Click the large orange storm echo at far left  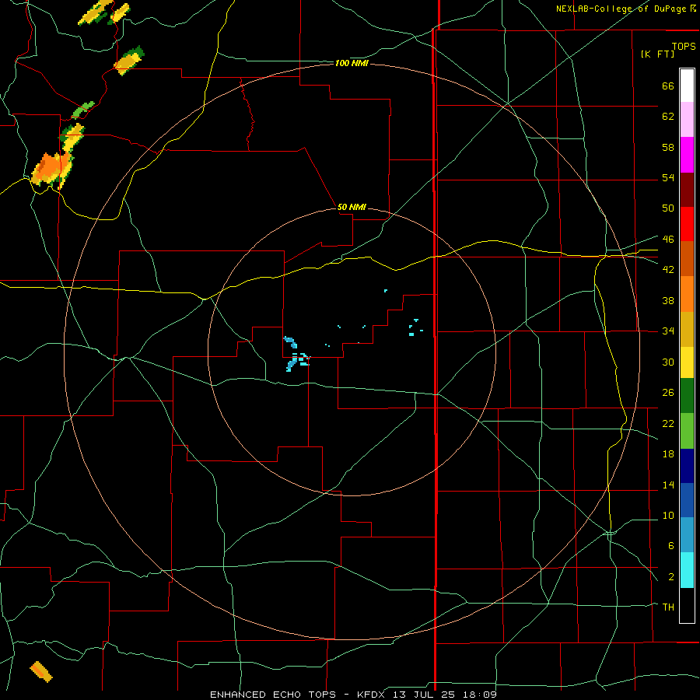pyautogui.click(x=52, y=170)
